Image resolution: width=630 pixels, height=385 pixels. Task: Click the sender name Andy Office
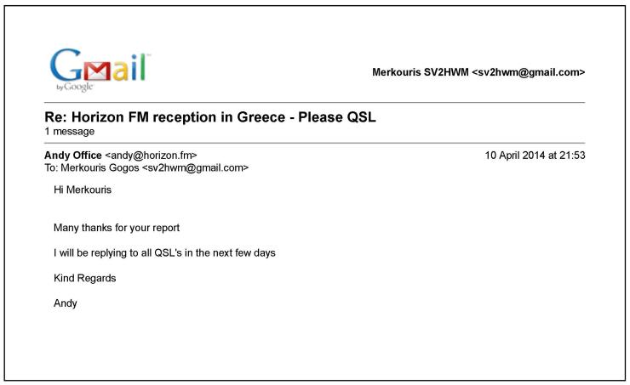(x=73, y=156)
